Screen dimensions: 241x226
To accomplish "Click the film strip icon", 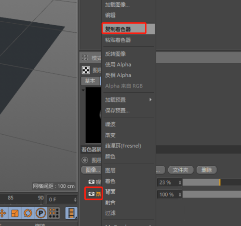I will pyautogui.click(x=71, y=213).
